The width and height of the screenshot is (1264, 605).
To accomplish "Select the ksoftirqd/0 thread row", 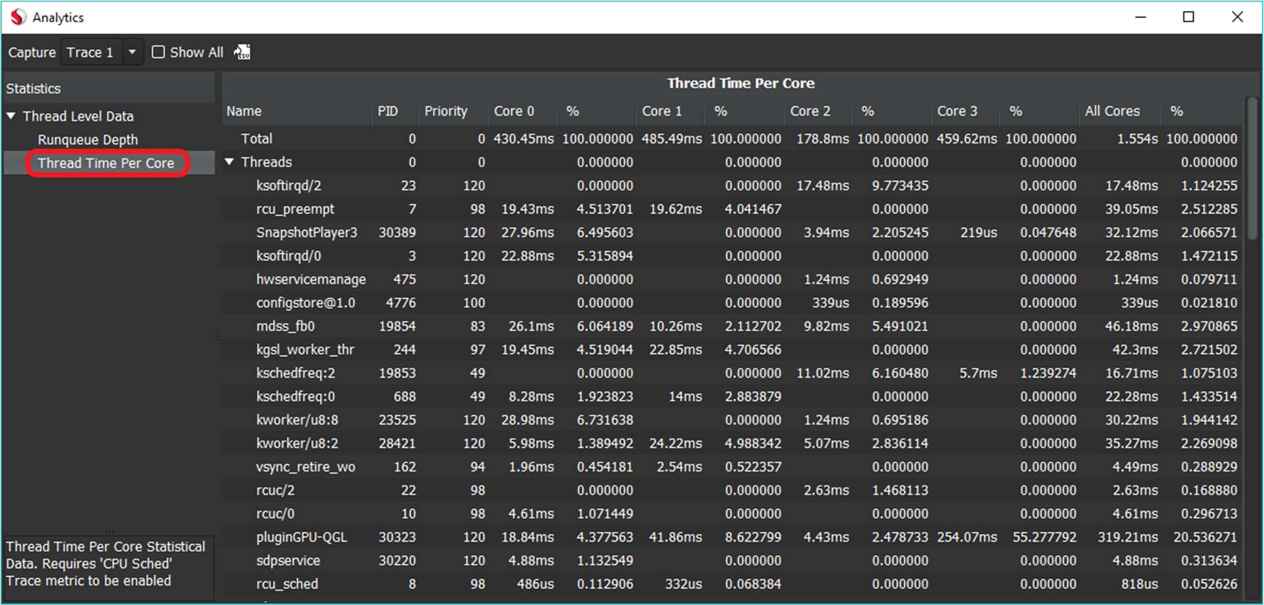I will (731, 256).
